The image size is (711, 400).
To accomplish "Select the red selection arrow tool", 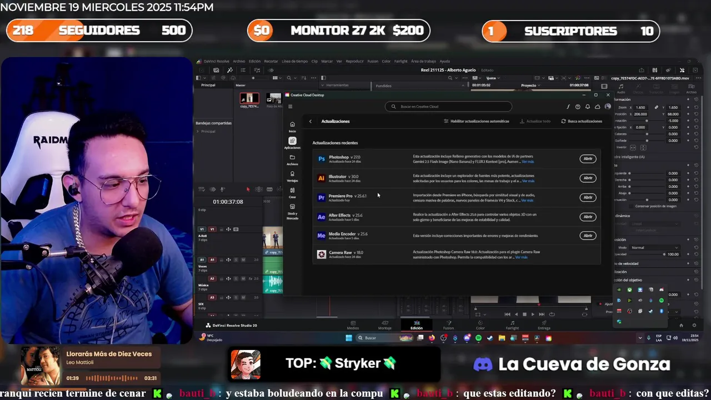I will pos(248,189).
